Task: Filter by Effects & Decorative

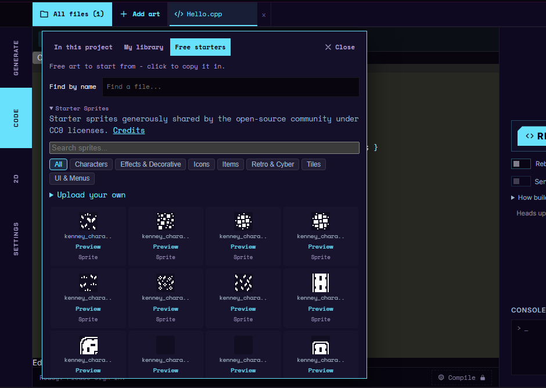Action: tap(150, 164)
